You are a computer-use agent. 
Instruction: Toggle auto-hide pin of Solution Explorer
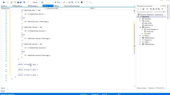163,6
